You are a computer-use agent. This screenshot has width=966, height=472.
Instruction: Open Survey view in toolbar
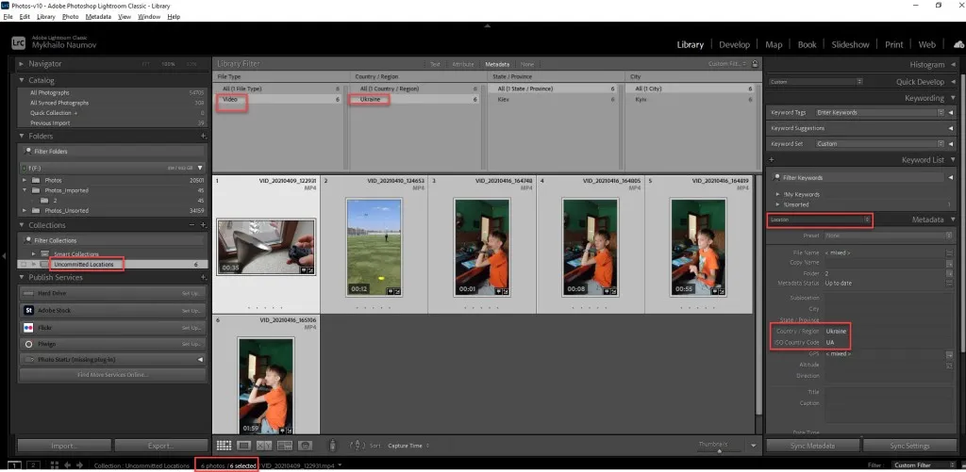(x=284, y=445)
